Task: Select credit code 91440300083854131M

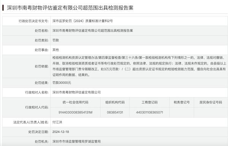Action: click(x=76, y=113)
